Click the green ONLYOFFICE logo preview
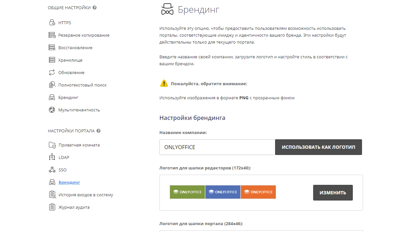Image resolution: width=407 pixels, height=232 pixels. [x=187, y=192]
